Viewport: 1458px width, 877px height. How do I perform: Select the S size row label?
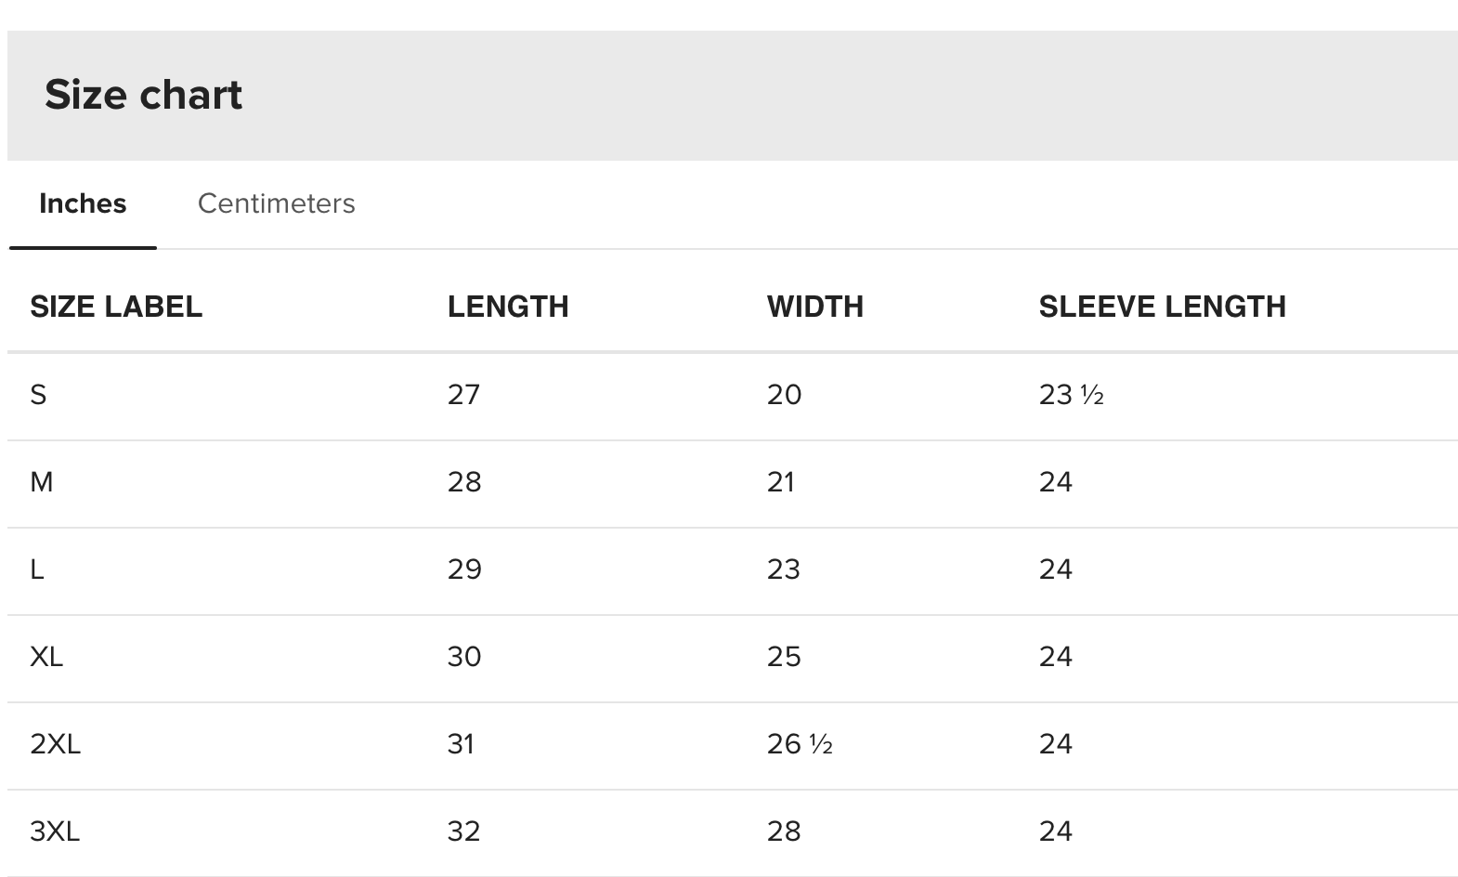38,395
